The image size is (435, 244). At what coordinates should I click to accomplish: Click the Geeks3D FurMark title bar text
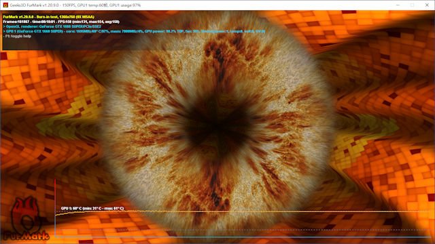75,5
